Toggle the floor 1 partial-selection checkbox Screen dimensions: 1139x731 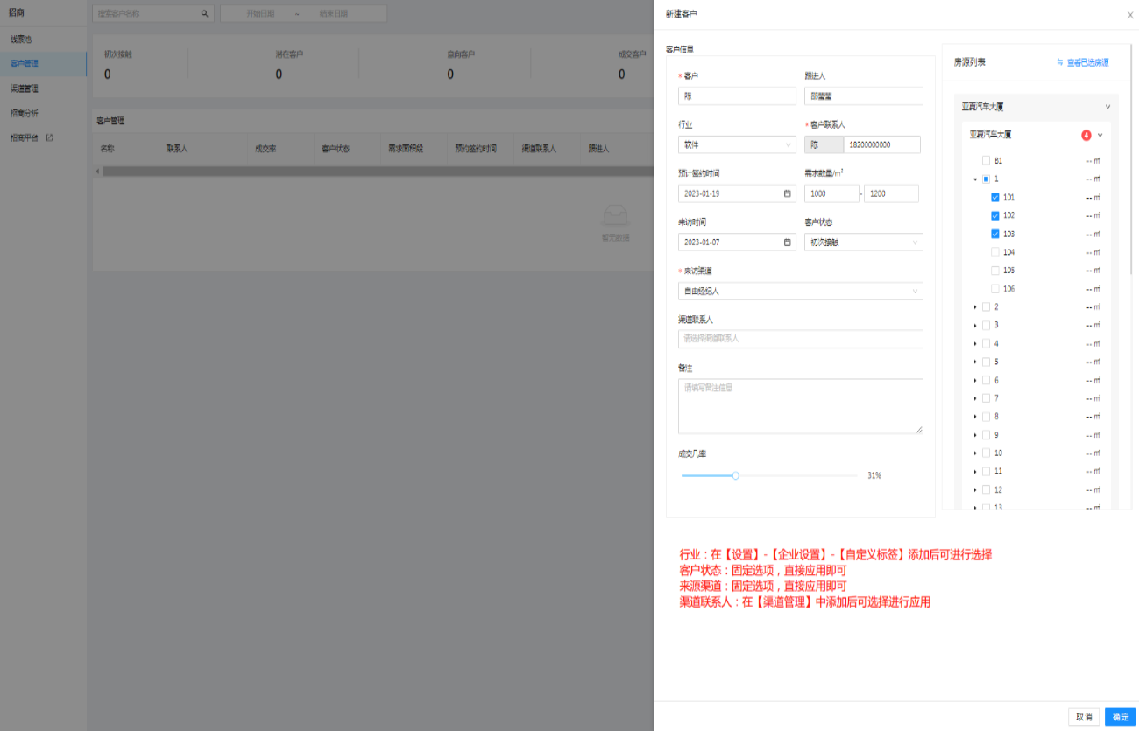[986, 179]
